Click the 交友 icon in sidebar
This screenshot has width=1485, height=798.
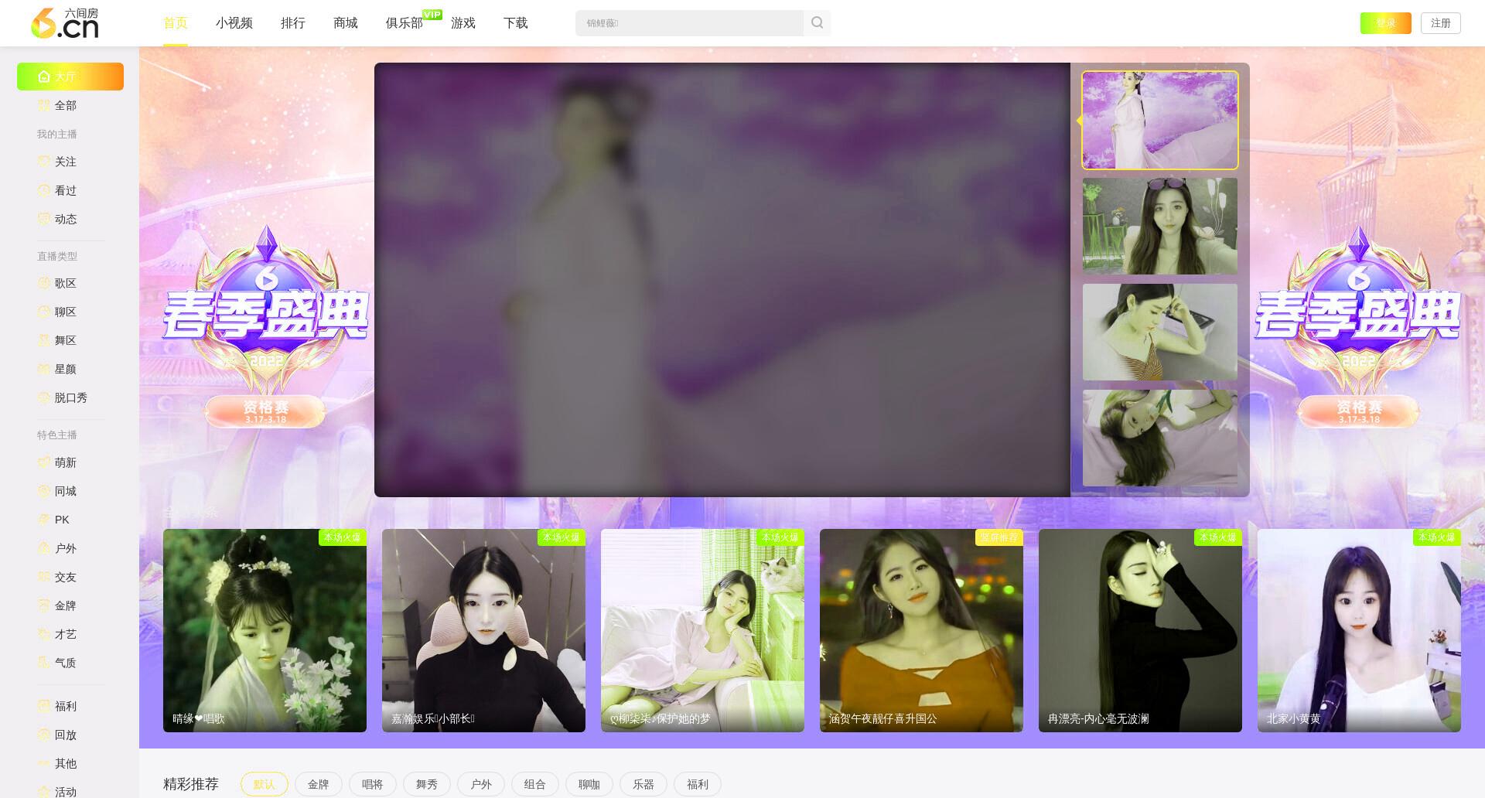pos(44,577)
